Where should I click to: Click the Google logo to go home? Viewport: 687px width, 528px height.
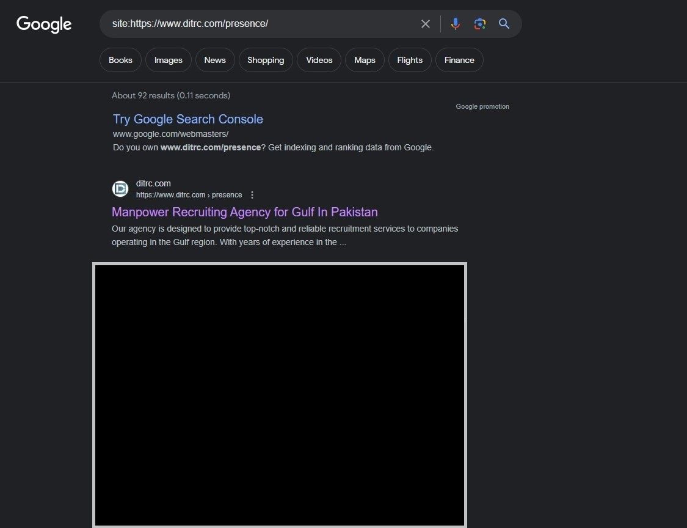(x=43, y=24)
